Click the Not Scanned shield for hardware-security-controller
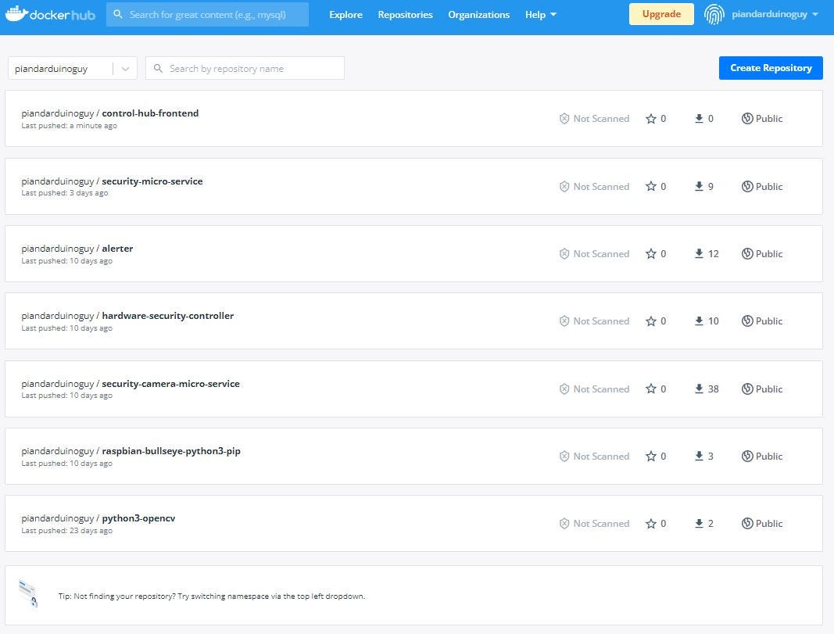This screenshot has height=634, width=834. click(564, 321)
